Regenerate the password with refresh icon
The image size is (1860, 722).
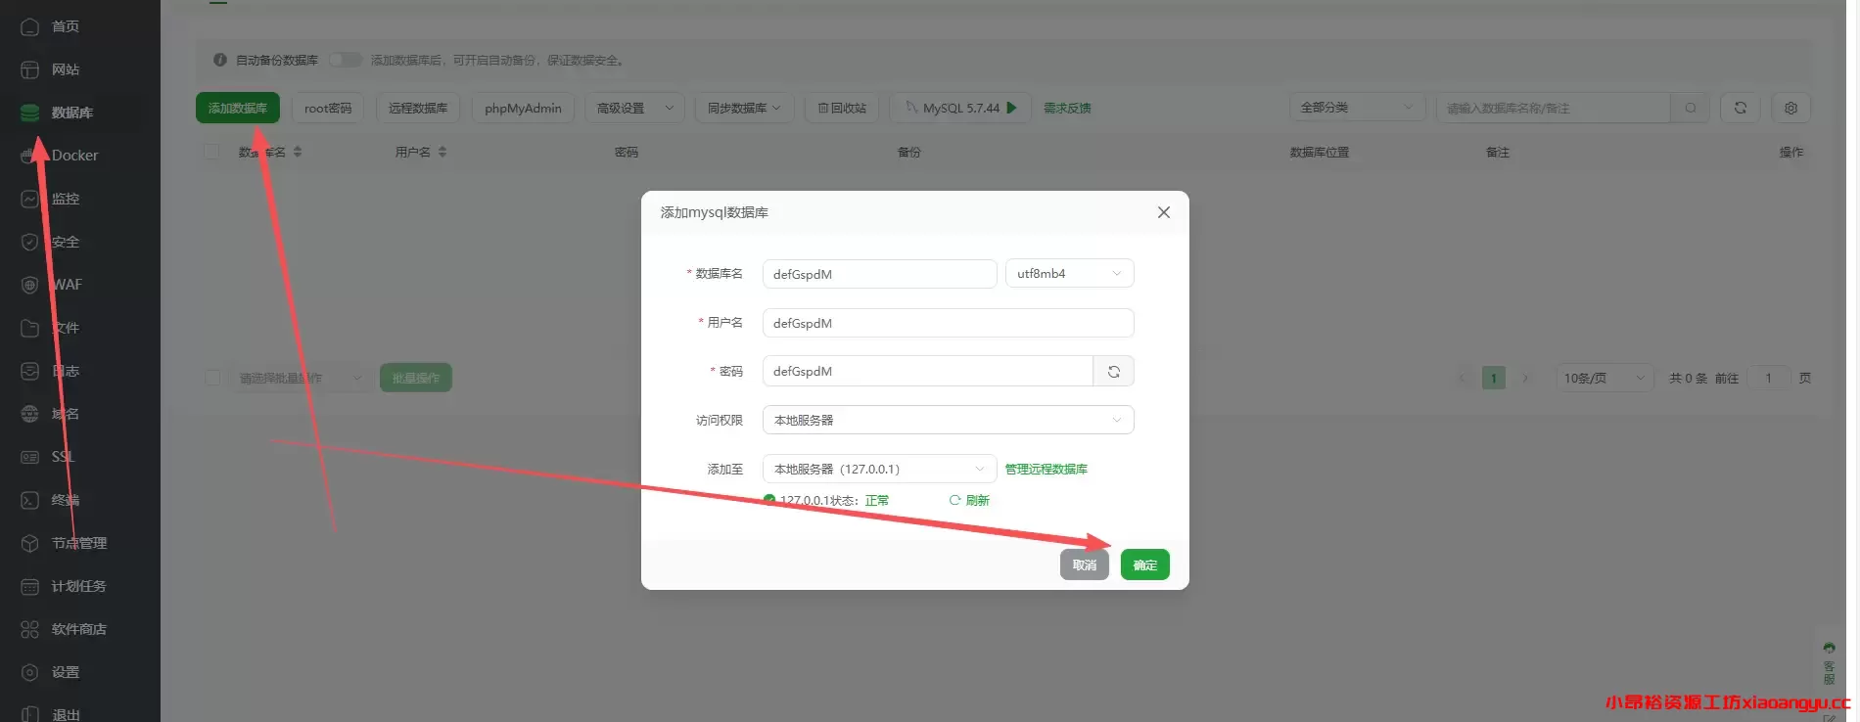point(1114,372)
